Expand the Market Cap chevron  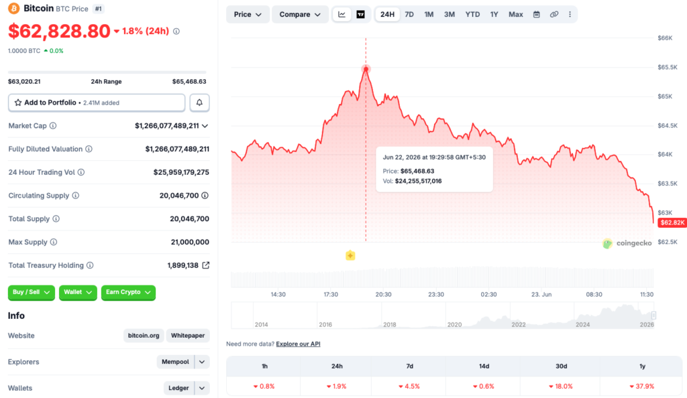click(205, 126)
